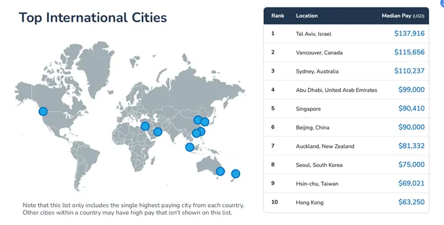Viewport: 444px width, 225px height.
Task: Select the $63,250 pay value
Action: click(411, 202)
